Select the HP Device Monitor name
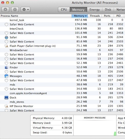 tap(21, 106)
